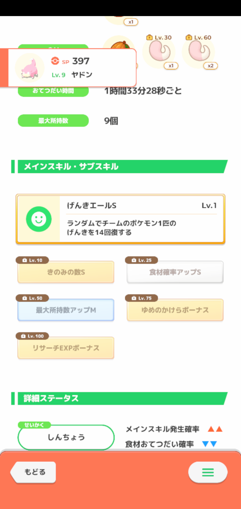Select the locked Lv.60 ingredient icon
This screenshot has height=509, width=241.
(199, 51)
